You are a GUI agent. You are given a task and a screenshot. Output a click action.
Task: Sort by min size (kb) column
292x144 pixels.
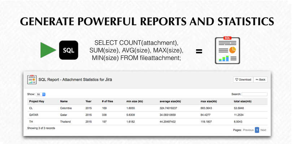[135, 101]
